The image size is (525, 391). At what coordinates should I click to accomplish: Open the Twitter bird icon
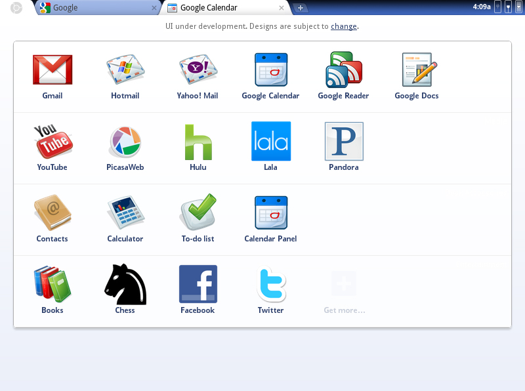(x=271, y=284)
